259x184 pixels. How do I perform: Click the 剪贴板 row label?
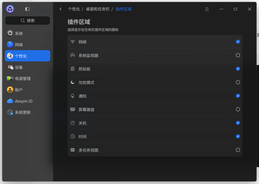[84, 69]
